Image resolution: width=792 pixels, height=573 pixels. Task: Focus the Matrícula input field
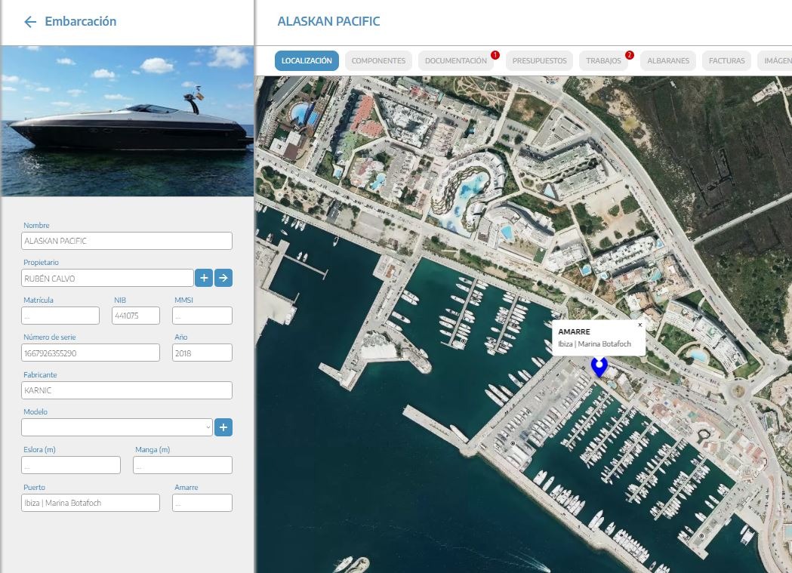60,316
